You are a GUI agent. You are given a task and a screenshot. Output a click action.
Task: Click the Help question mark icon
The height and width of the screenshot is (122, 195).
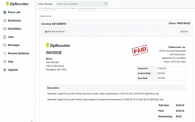[x=5, y=61]
